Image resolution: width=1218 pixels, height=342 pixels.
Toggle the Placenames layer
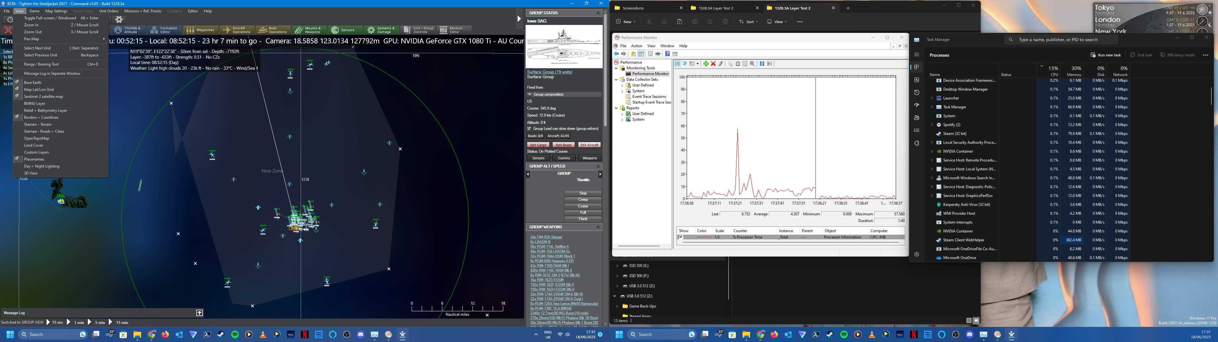click(61, 159)
